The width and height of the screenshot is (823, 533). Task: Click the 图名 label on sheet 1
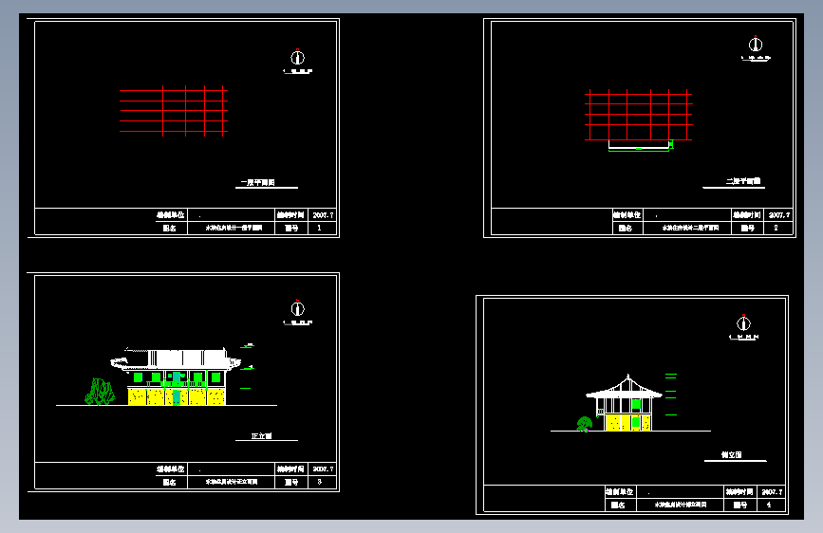[x=169, y=229]
